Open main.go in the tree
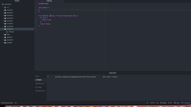The width and height of the screenshot is (191, 107). 11,32
